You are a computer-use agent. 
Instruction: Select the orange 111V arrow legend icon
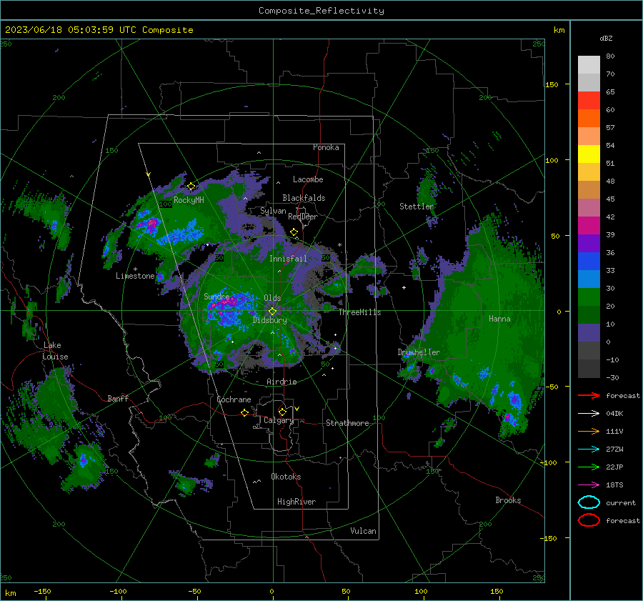(x=589, y=431)
